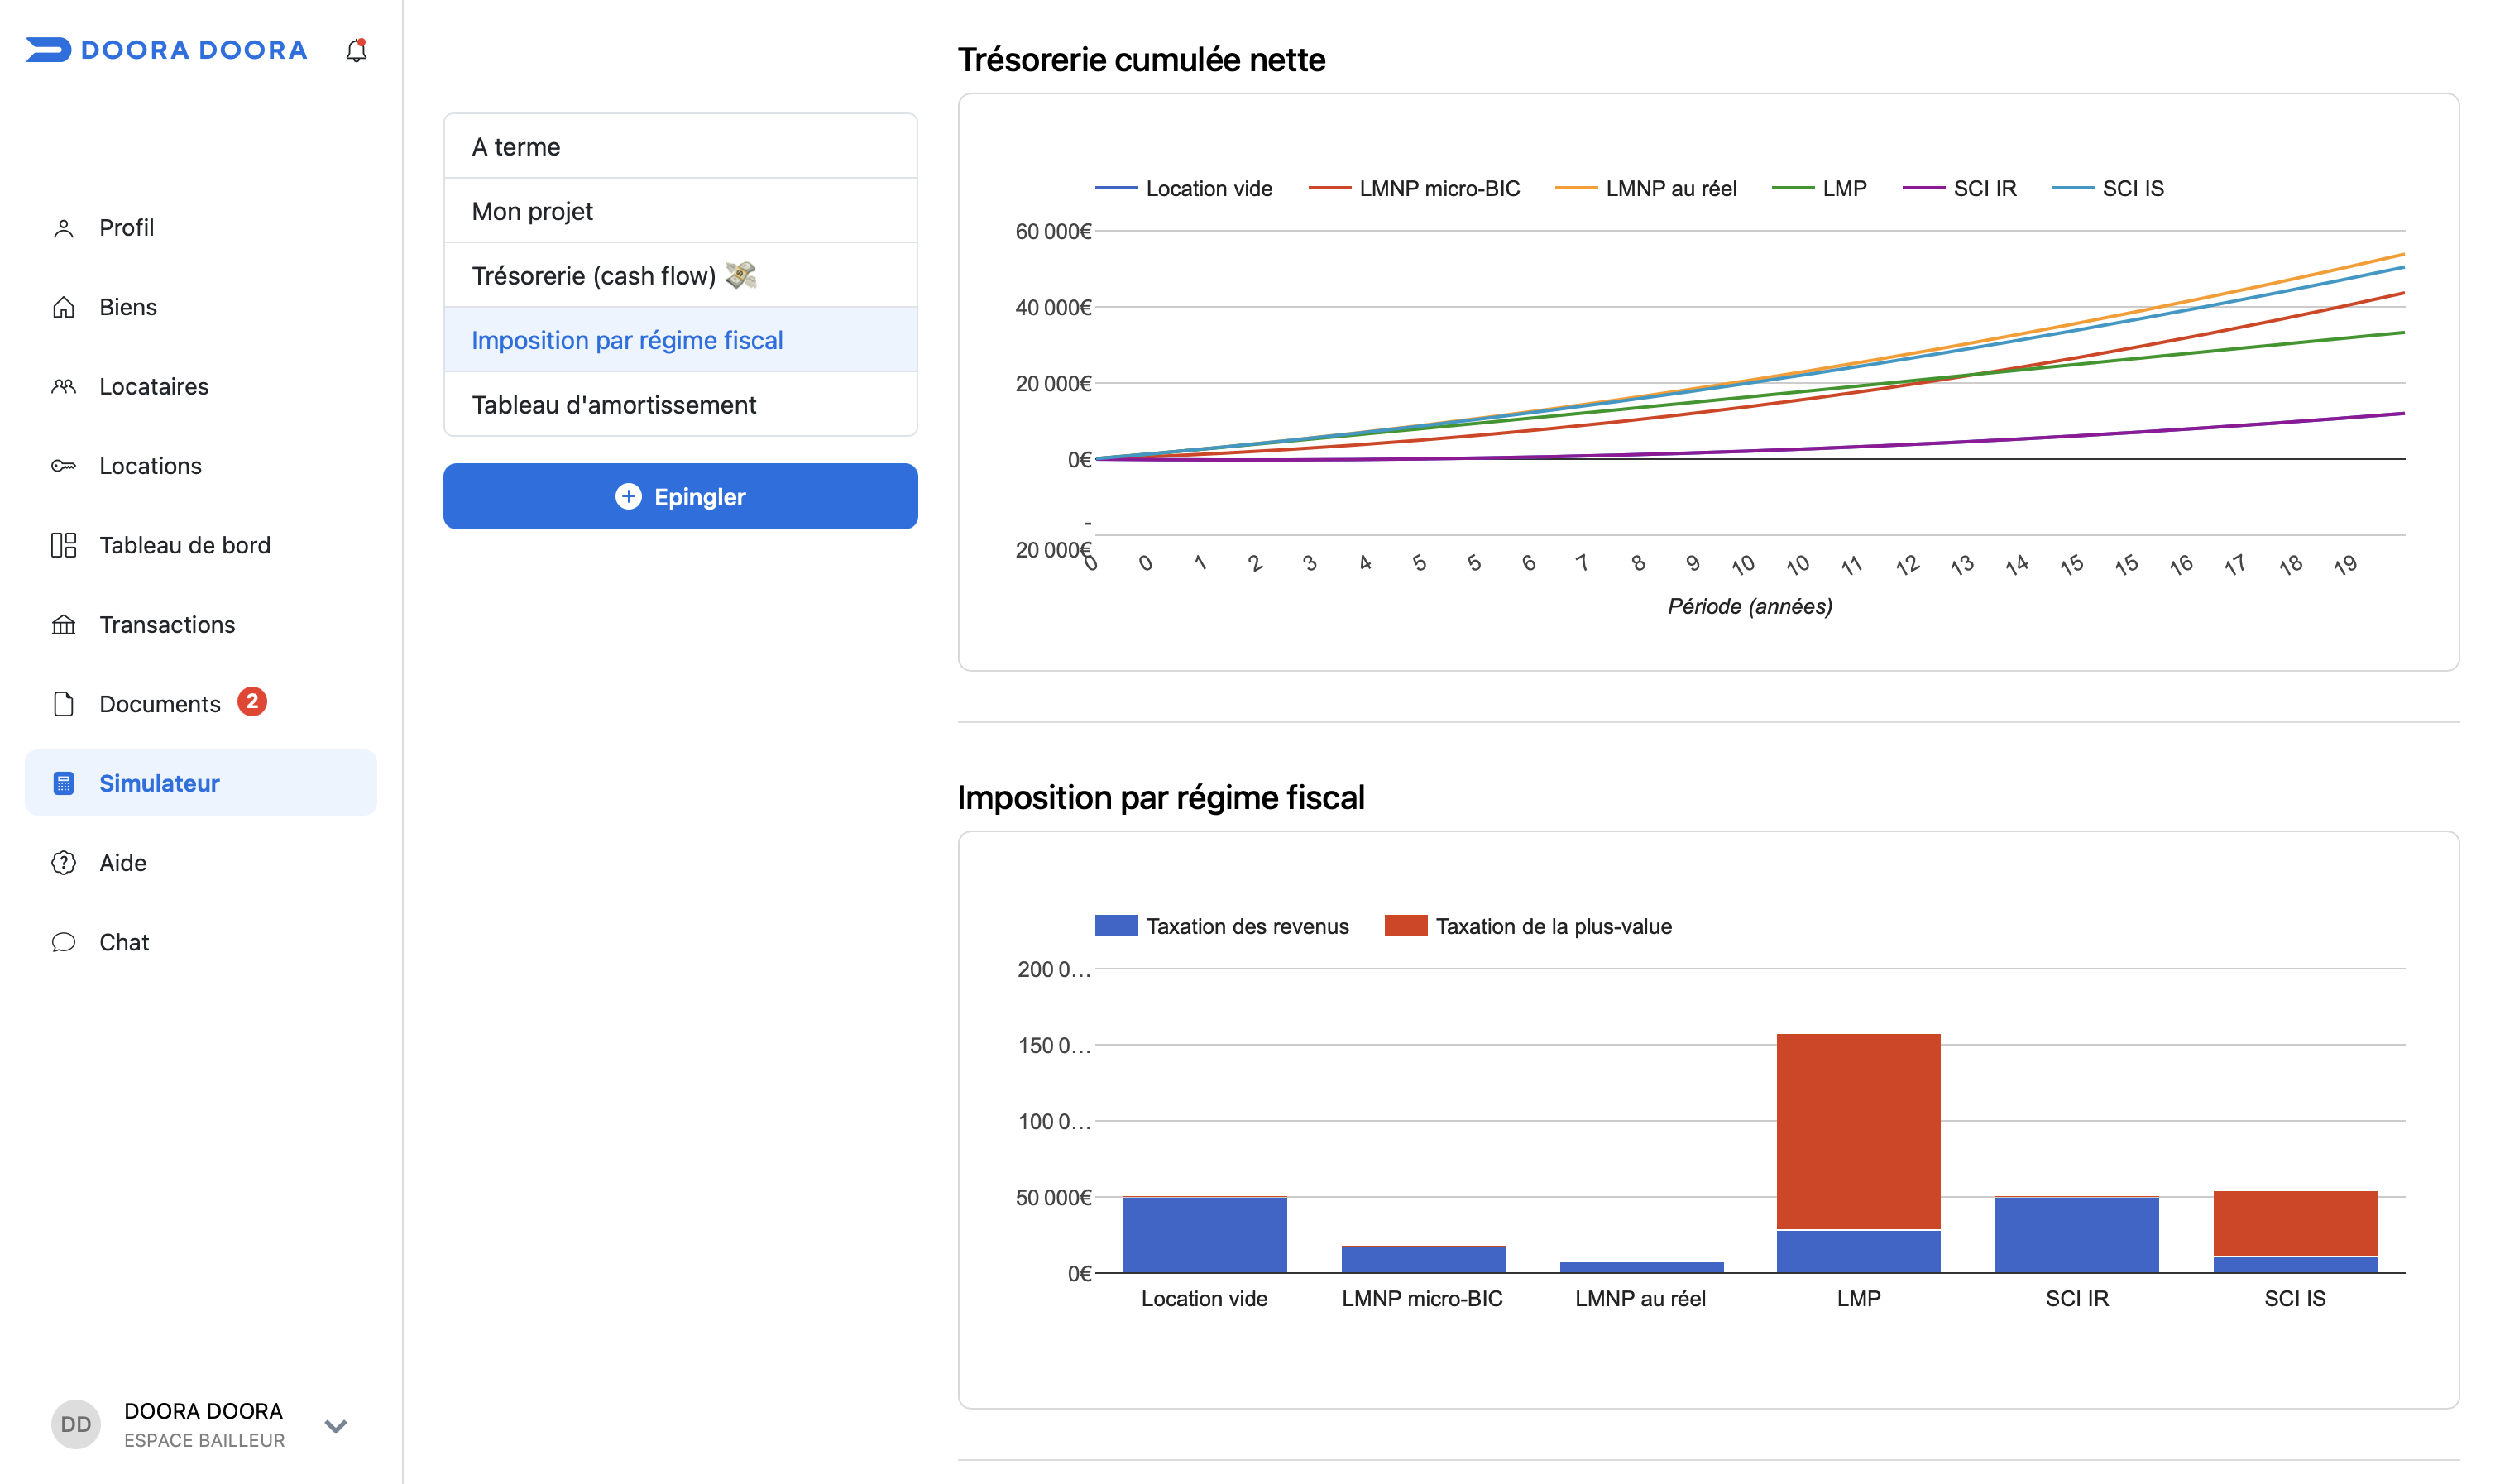Screen dimensions: 2500x1484
Task: Click the Tableau de bord layout icon
Action: [x=63, y=545]
